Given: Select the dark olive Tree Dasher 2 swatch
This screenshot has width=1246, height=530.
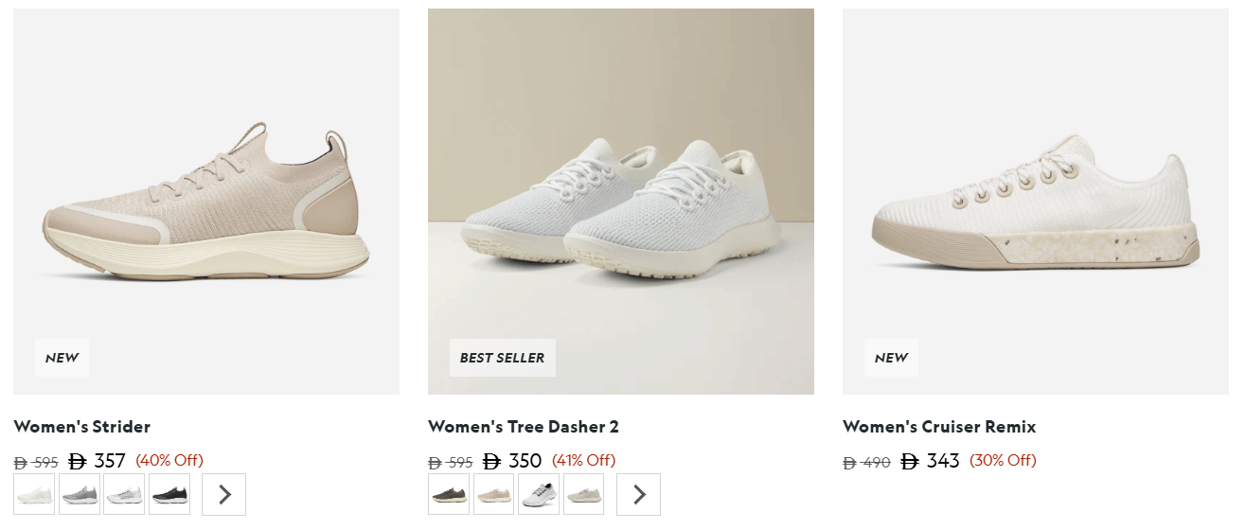Looking at the screenshot, I should point(449,494).
